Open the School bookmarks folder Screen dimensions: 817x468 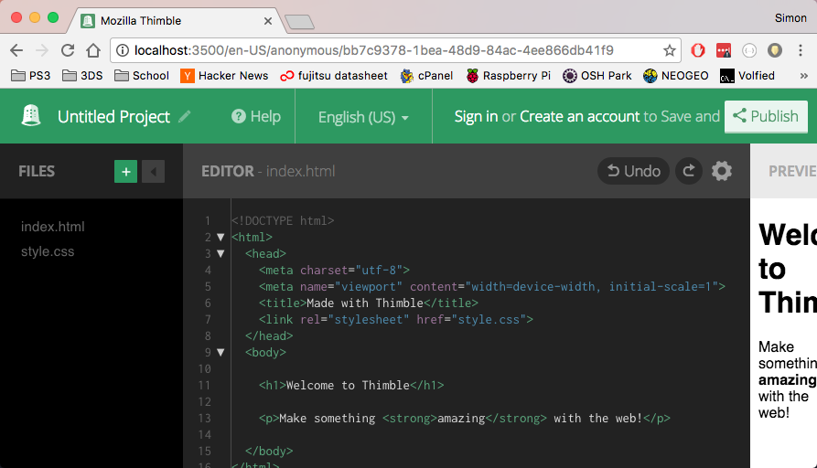142,76
